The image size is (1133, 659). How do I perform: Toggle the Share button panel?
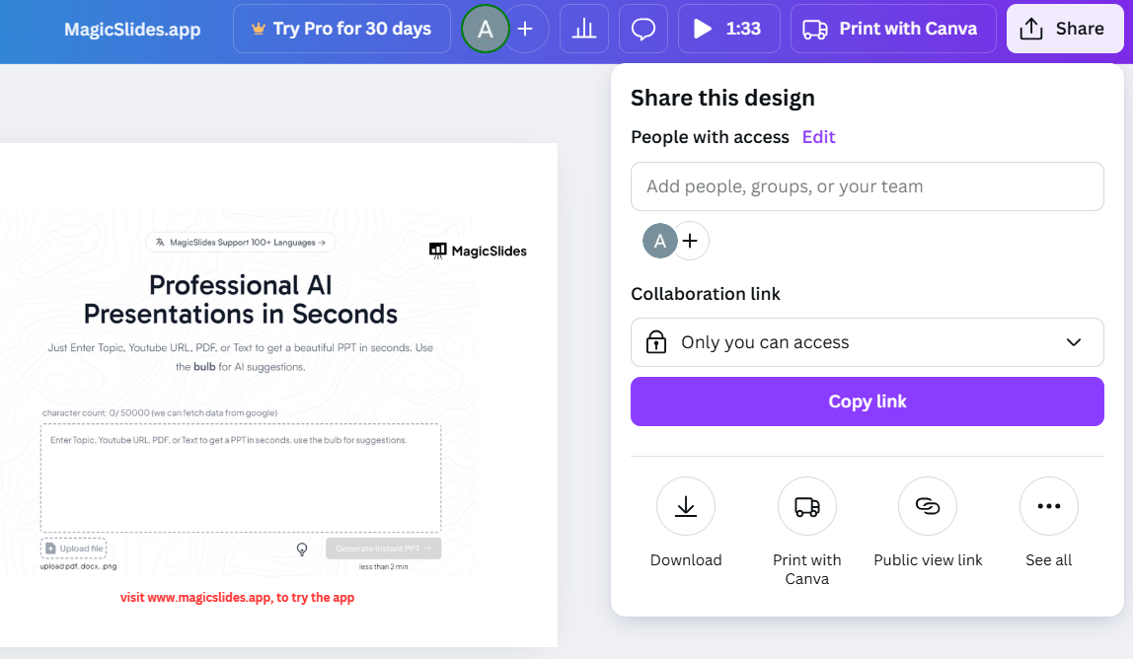tap(1065, 29)
